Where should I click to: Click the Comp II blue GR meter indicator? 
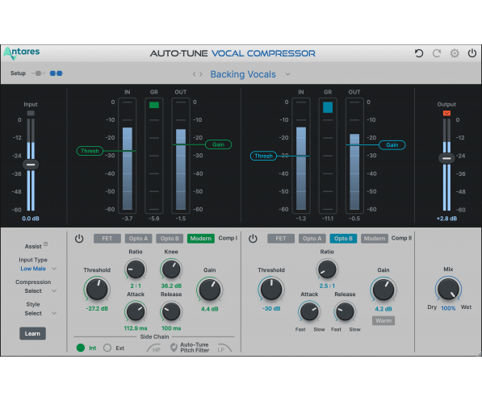328,107
